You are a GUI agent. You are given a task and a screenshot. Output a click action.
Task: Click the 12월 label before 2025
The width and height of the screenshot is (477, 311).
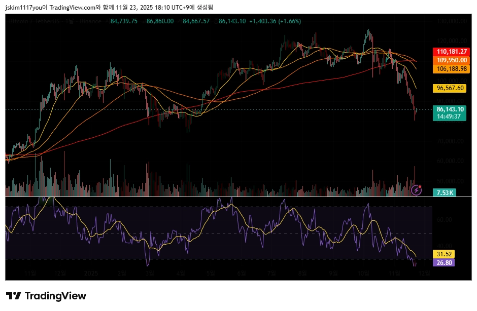click(60, 274)
